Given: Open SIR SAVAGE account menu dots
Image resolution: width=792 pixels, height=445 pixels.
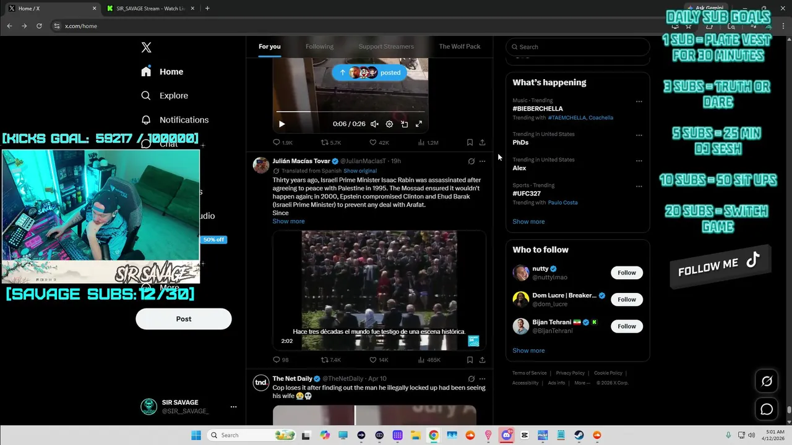Looking at the screenshot, I should (233, 407).
